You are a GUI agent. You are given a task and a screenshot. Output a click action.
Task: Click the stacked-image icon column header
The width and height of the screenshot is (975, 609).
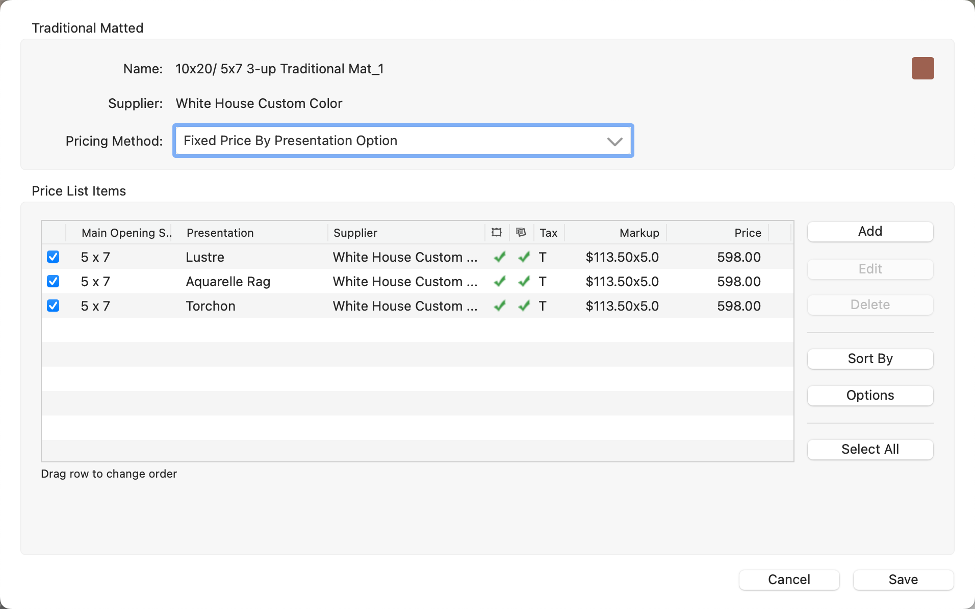pyautogui.click(x=521, y=233)
